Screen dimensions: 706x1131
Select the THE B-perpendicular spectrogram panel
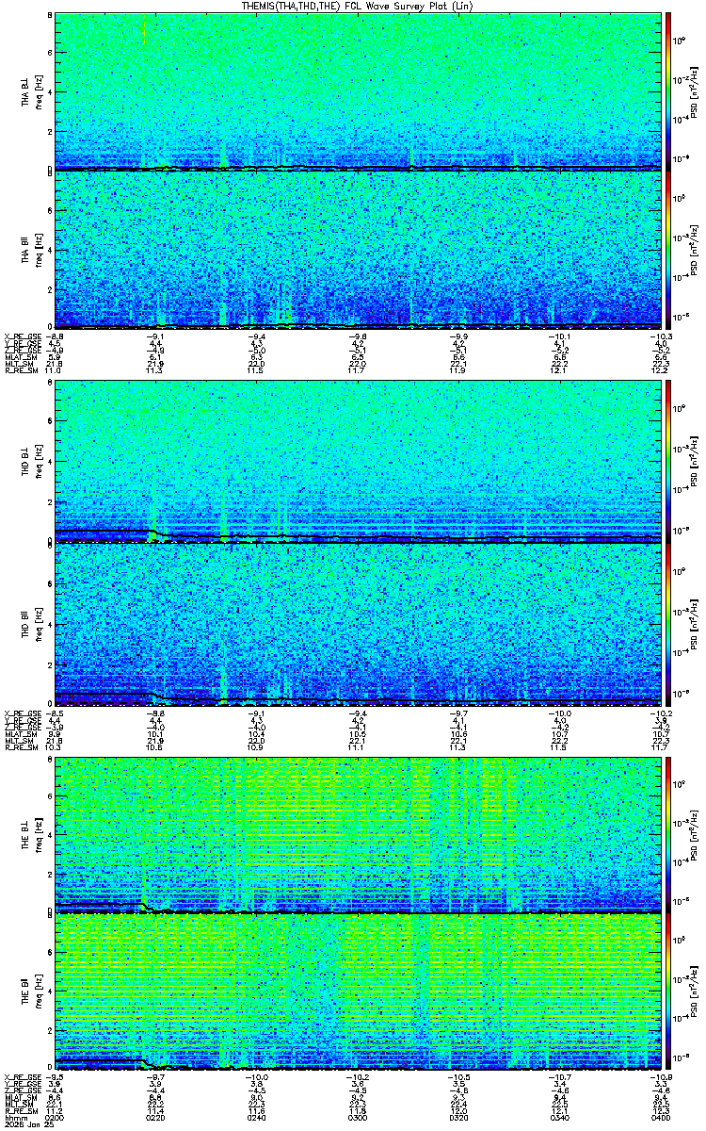[357, 834]
